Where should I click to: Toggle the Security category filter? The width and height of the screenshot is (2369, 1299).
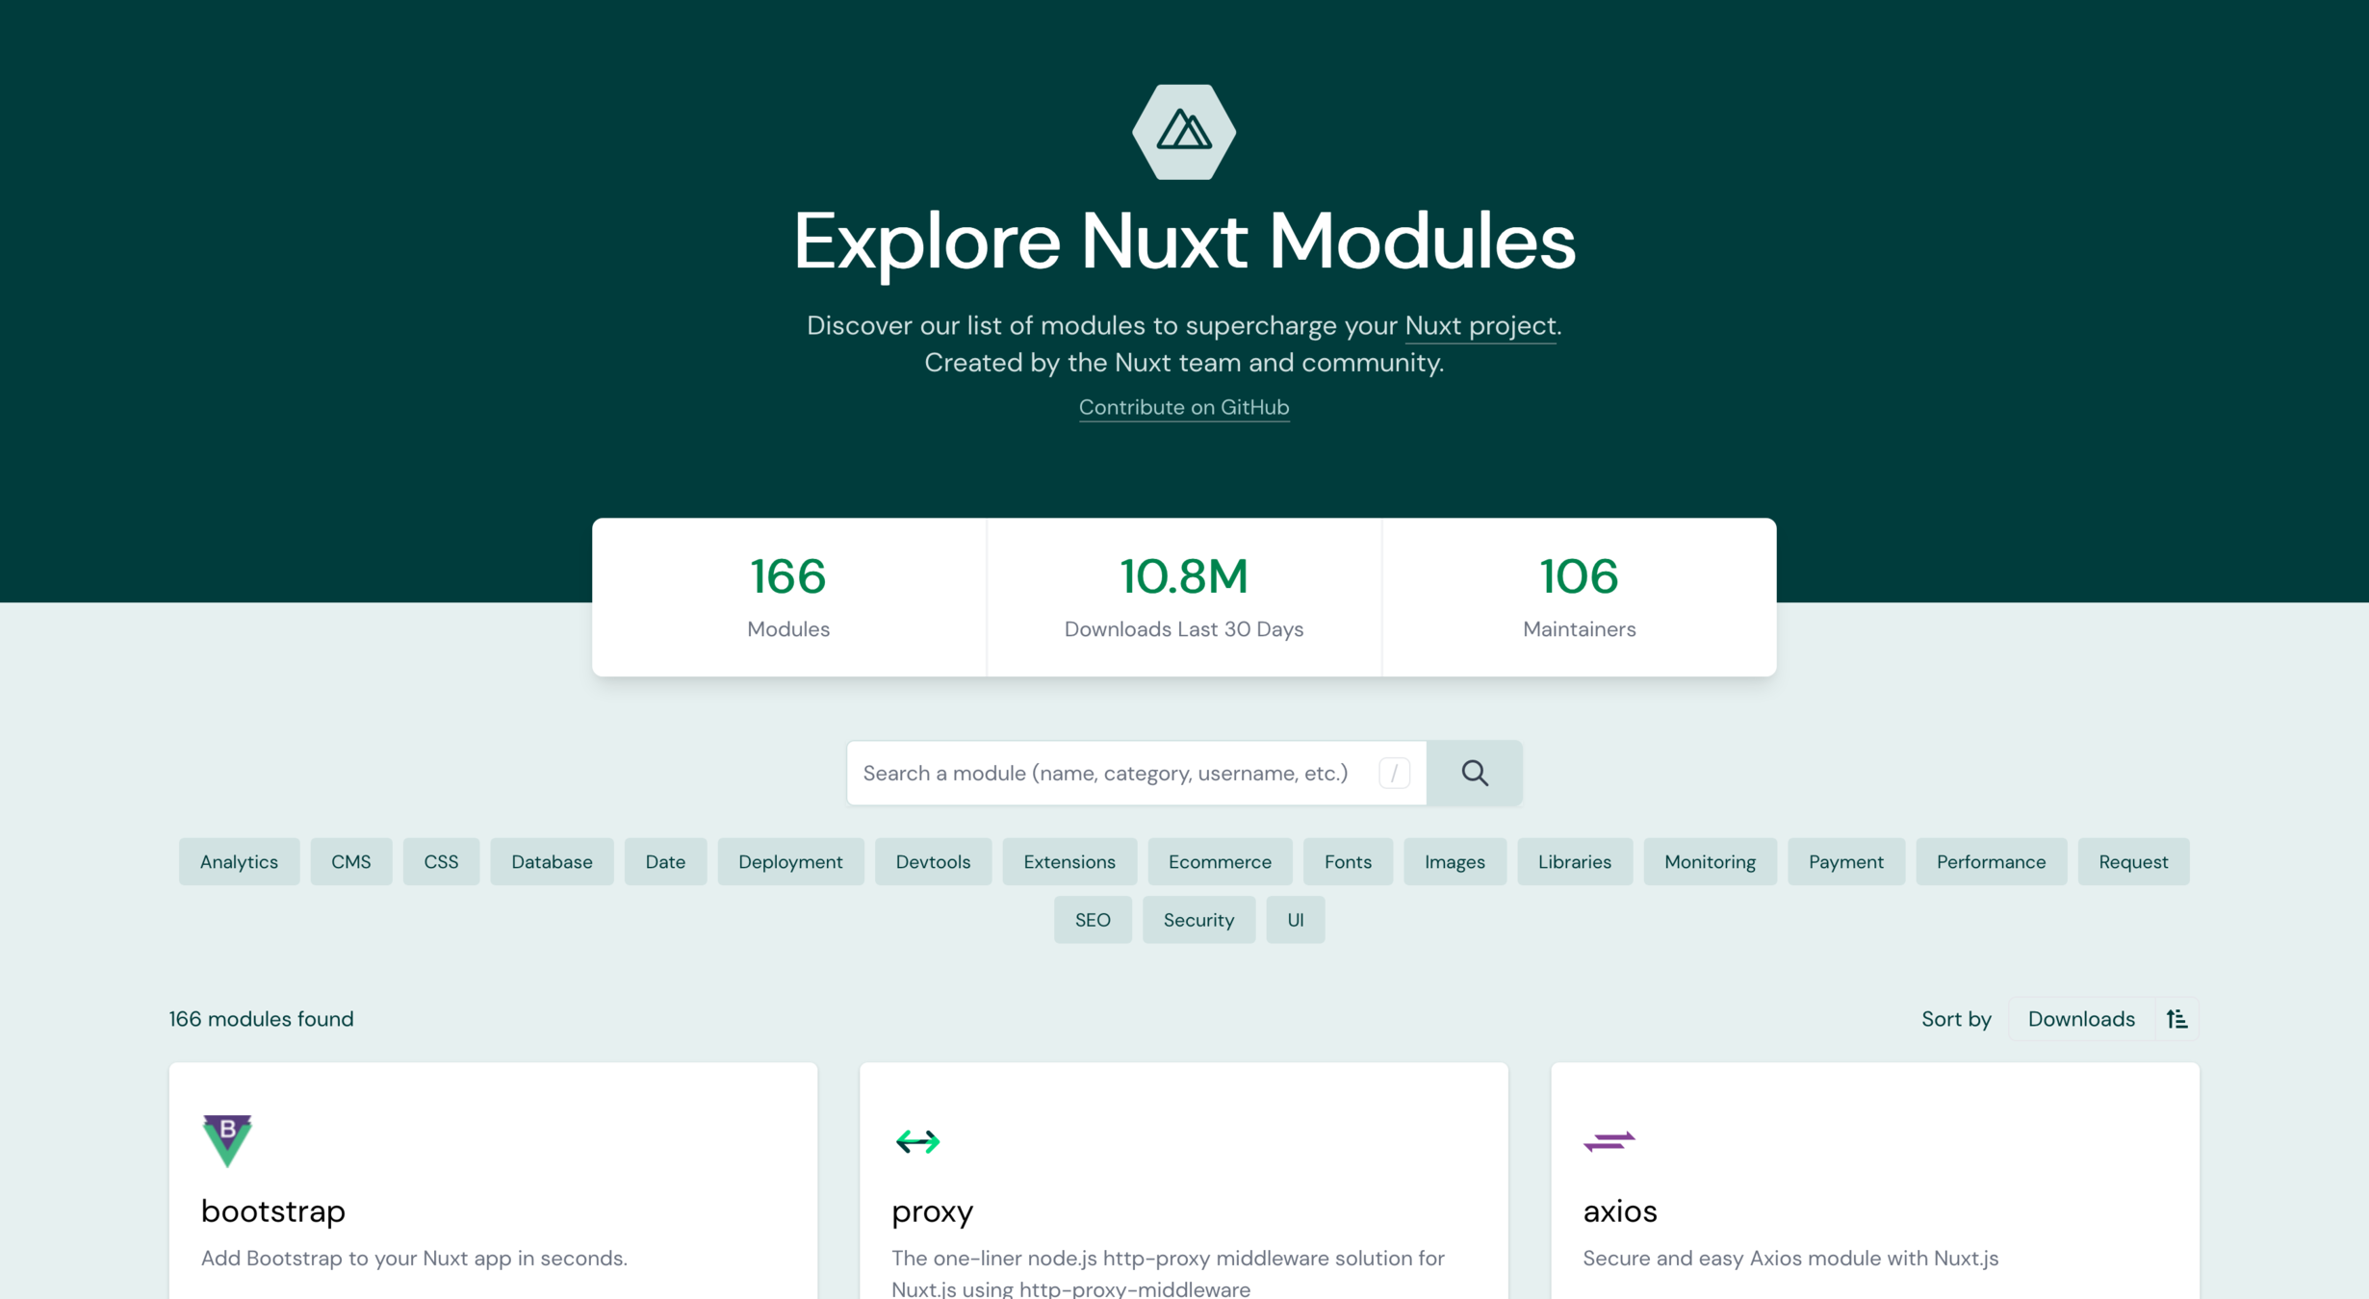(1198, 920)
